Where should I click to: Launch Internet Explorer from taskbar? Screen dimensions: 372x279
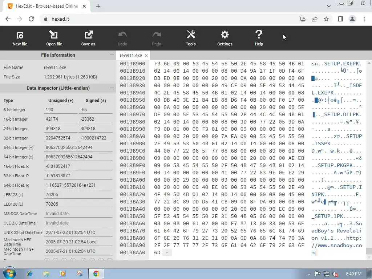pos(30,274)
